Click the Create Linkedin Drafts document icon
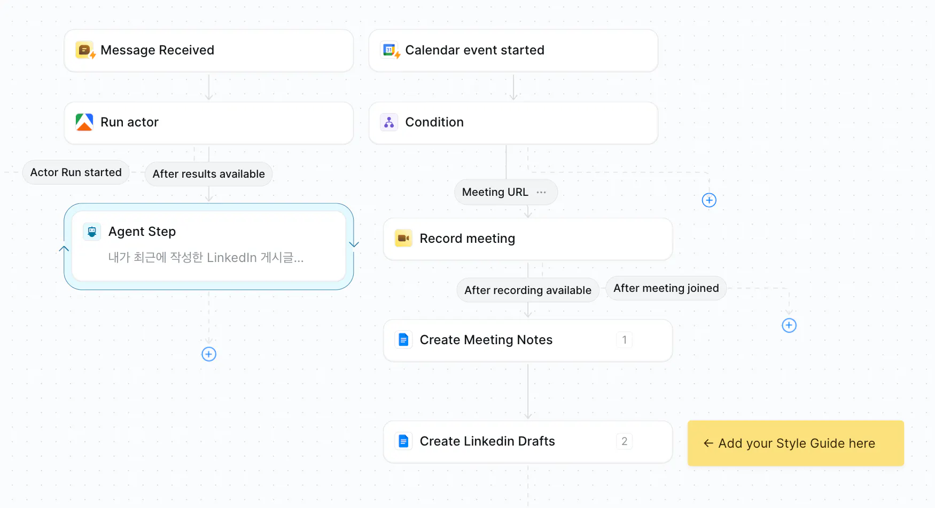Image resolution: width=935 pixels, height=508 pixels. 403,441
